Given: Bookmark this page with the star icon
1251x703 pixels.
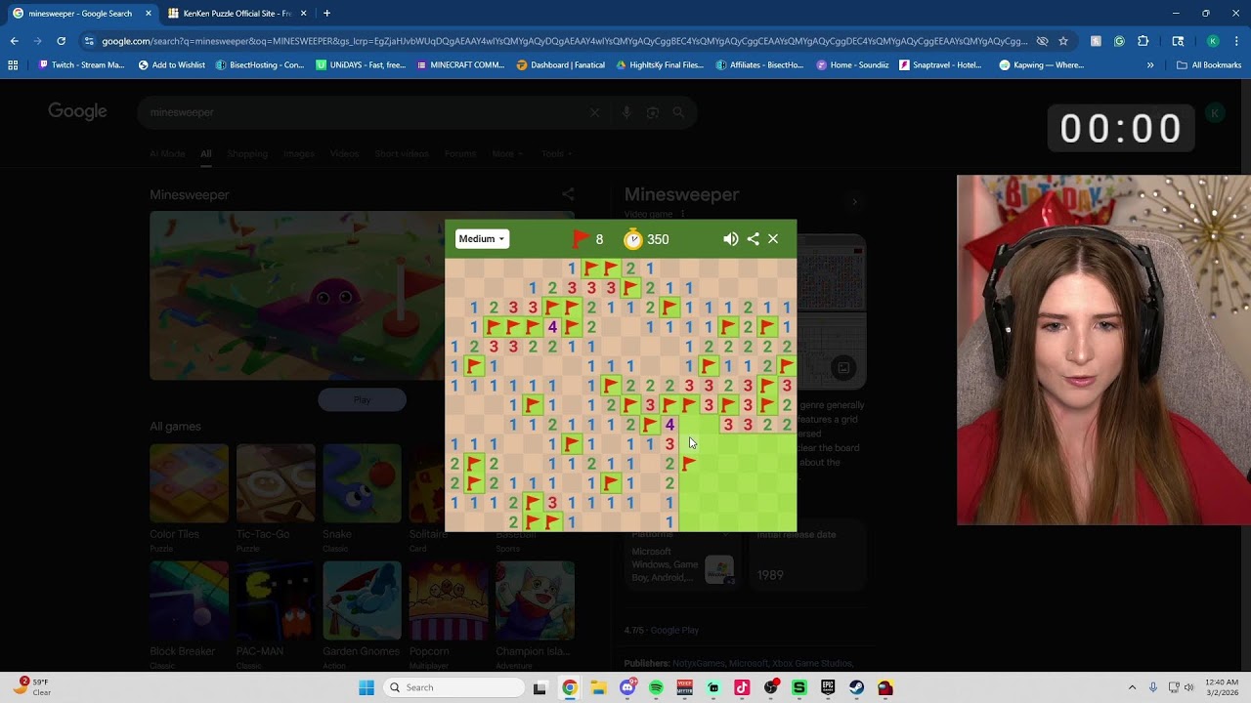Looking at the screenshot, I should 1063,41.
